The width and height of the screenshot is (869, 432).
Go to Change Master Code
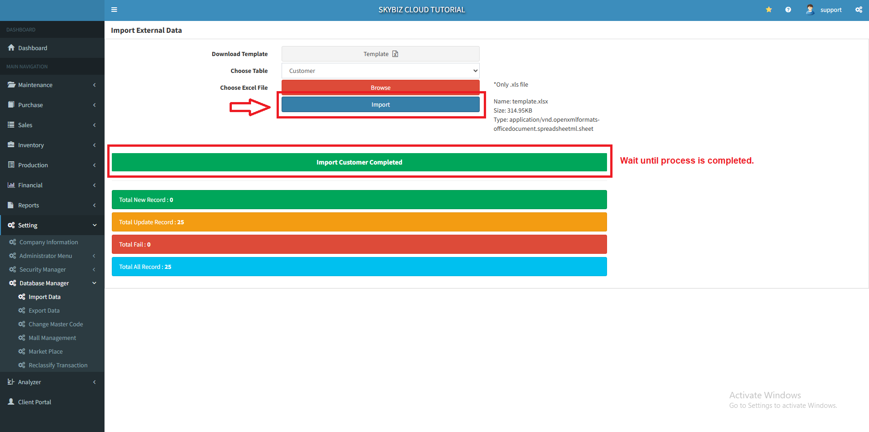56,324
